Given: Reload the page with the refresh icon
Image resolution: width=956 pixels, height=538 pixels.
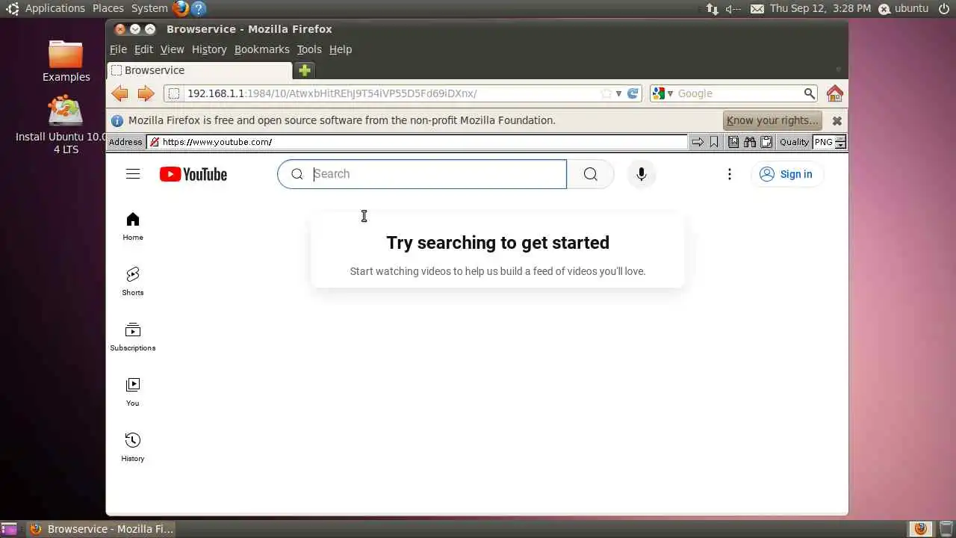Looking at the screenshot, I should (633, 93).
